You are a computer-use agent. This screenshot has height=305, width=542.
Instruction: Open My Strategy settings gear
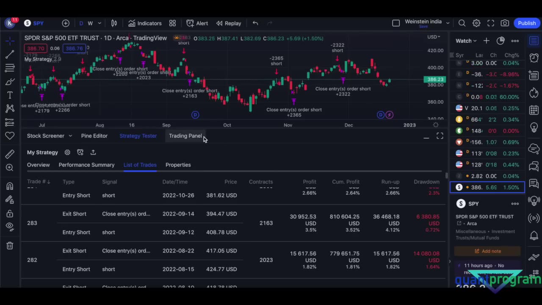[67, 152]
